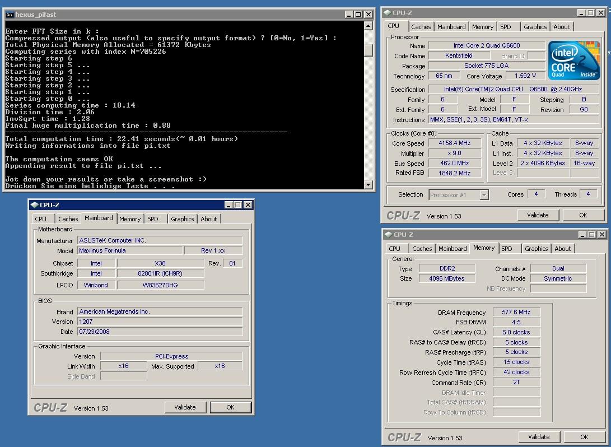Click the '42 clocks' tRFC value
Screen dimensions: 611x447
pyautogui.click(x=516, y=372)
